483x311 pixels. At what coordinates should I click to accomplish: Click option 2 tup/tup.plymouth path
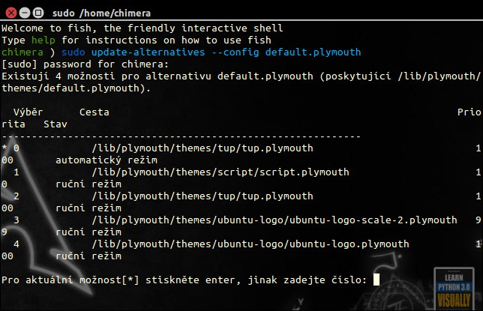202,196
